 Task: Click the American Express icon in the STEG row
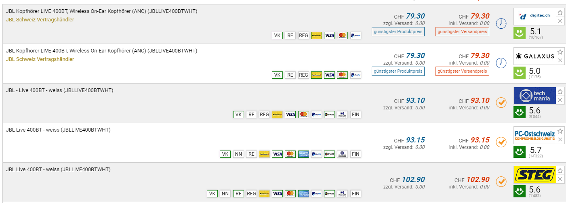303,194
